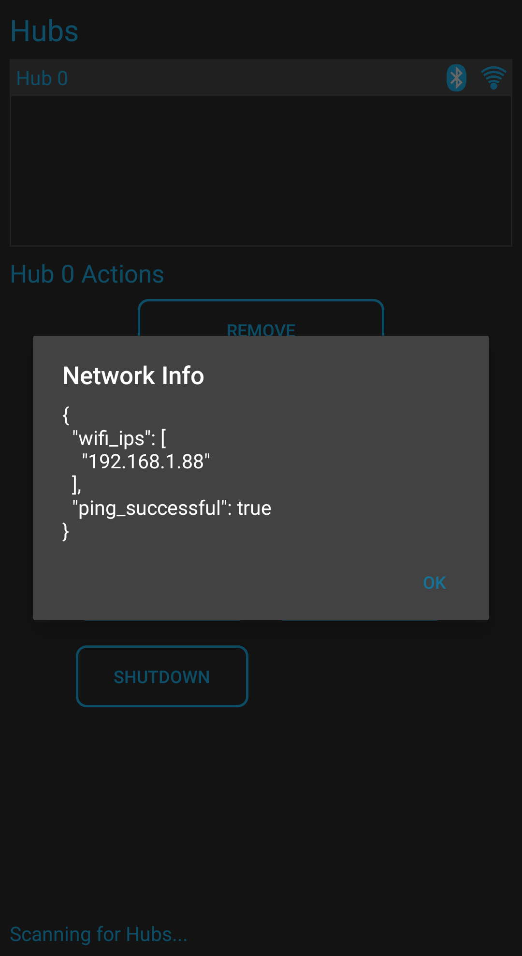
Task: Click the opening curly brace in dialog
Action: (66, 415)
